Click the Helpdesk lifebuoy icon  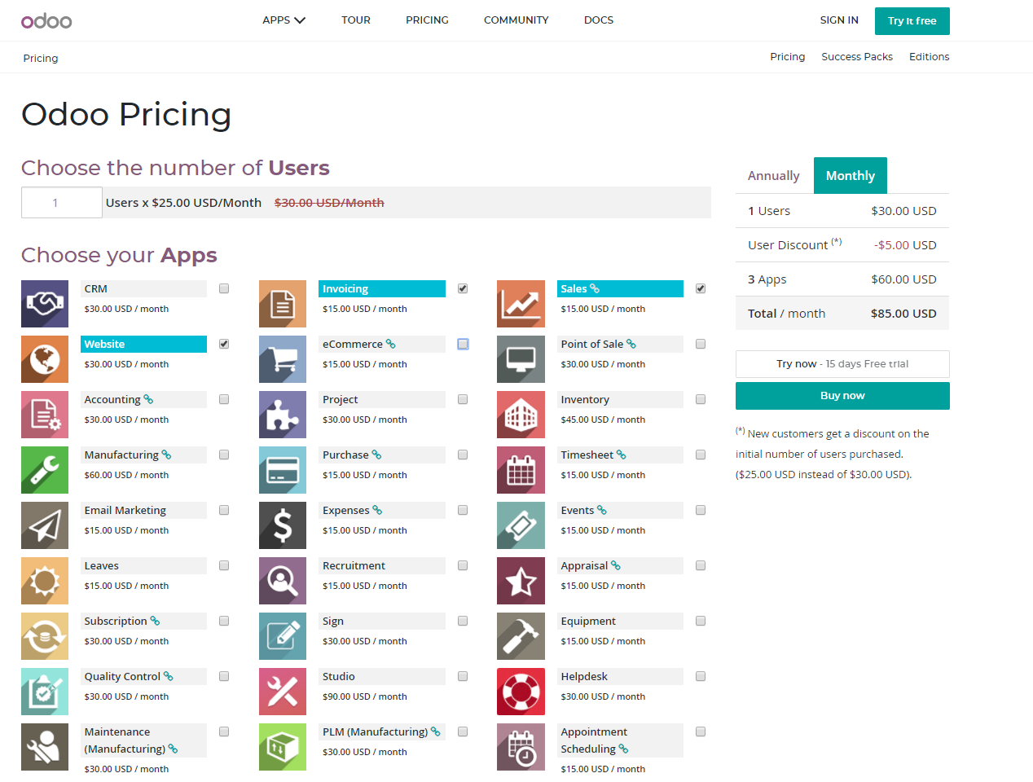pos(521,692)
